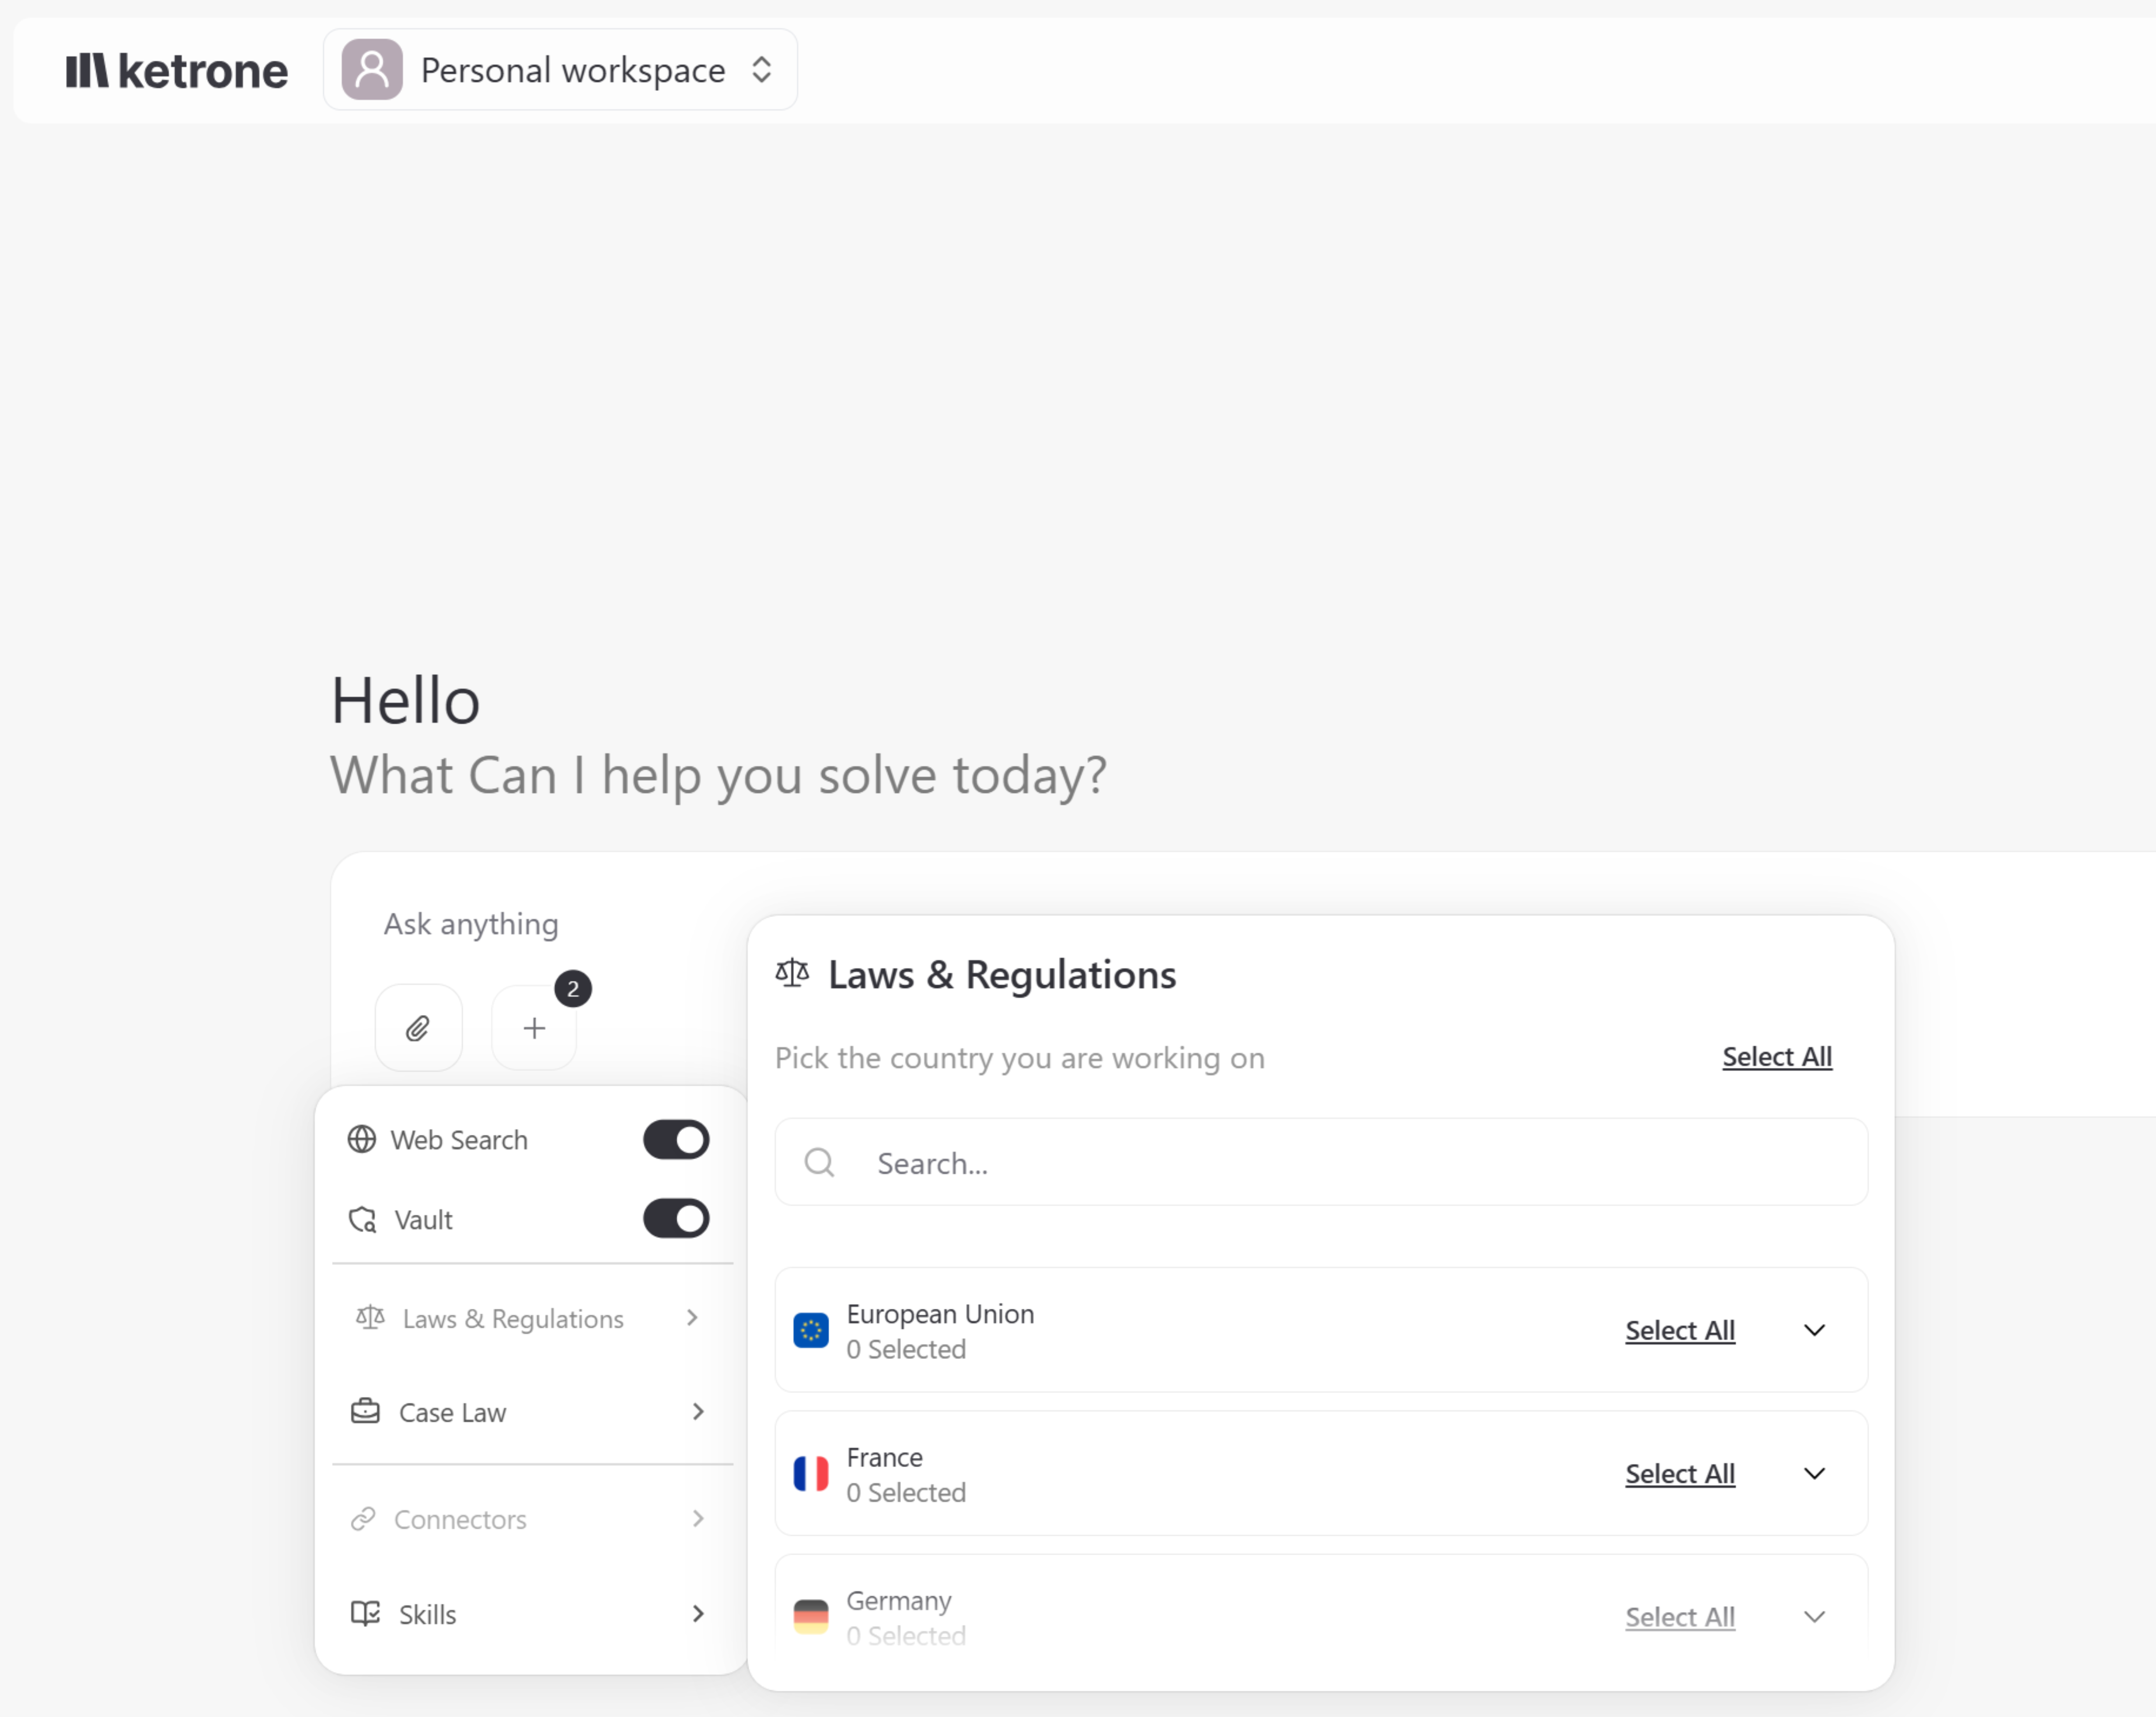Open the Connectors menu item

(x=531, y=1519)
